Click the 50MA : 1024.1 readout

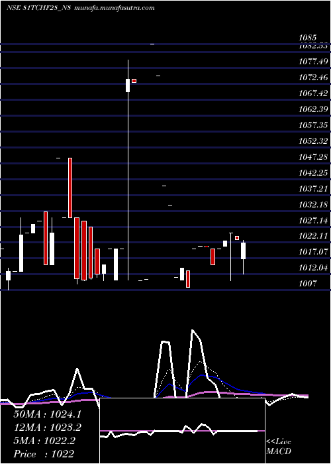[x=47, y=414]
